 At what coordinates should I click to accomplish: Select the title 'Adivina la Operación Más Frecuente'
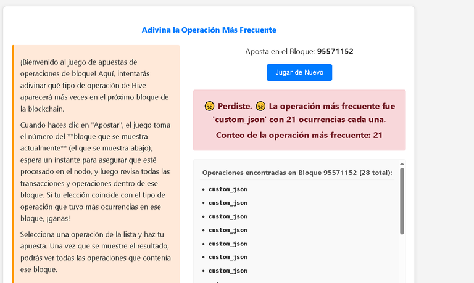click(x=209, y=30)
